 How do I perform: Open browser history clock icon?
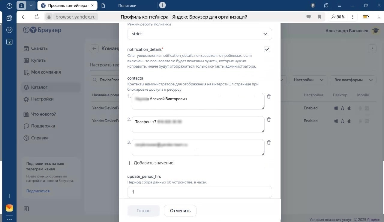click(9, 5)
